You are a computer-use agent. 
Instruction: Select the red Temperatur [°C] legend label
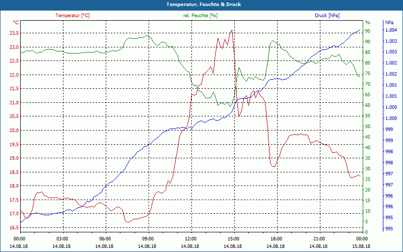(73, 16)
